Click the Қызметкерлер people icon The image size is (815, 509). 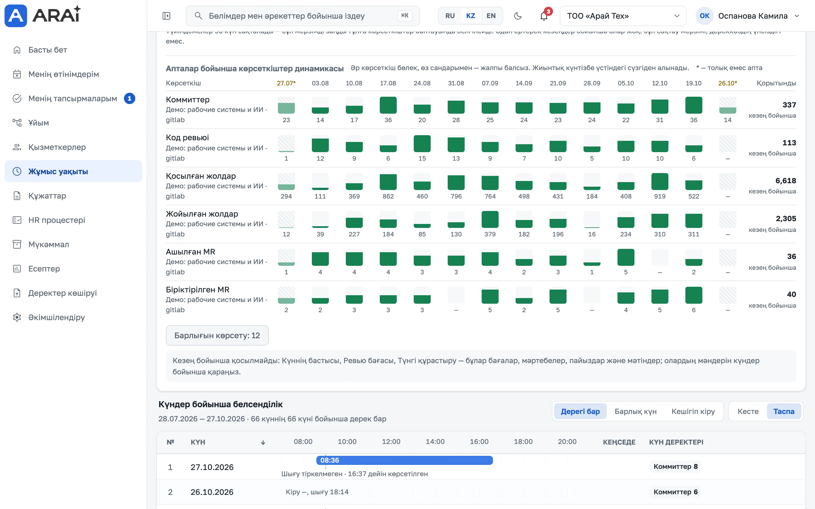(17, 147)
